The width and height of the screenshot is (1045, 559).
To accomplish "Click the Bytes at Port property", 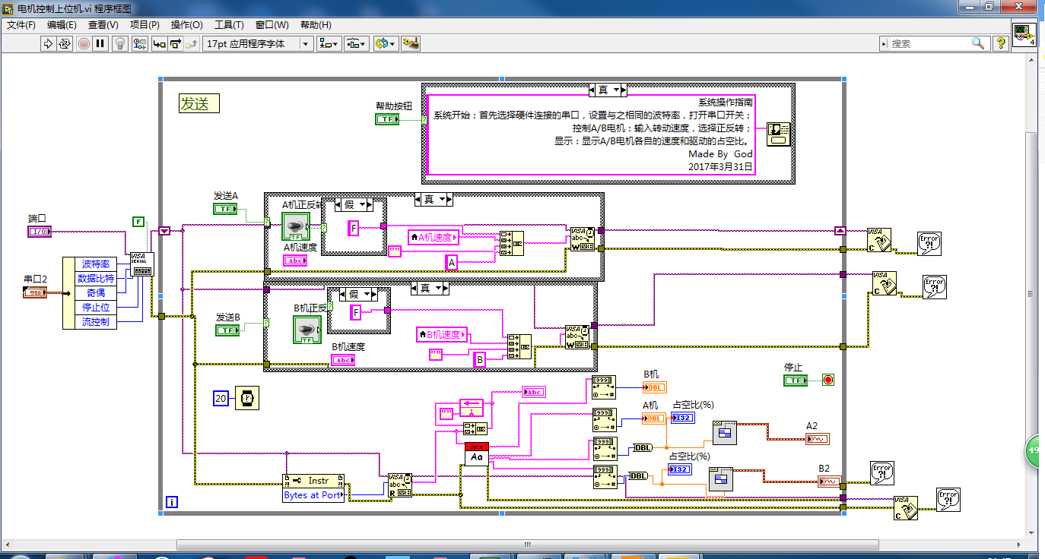I will (313, 495).
